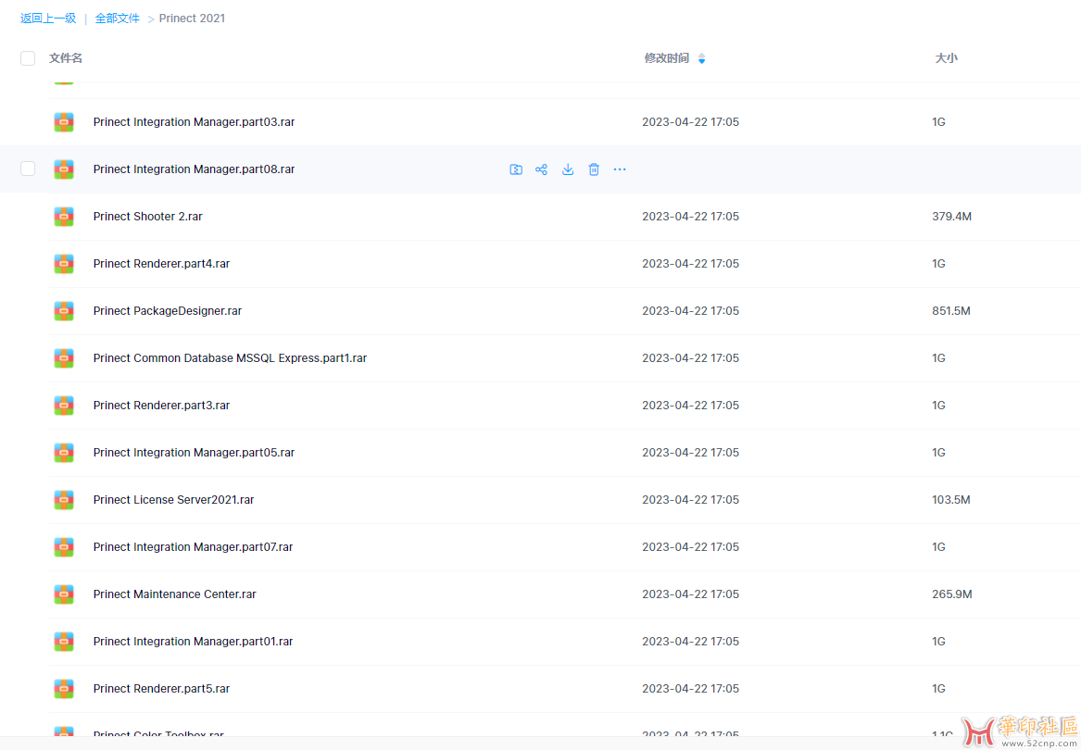Click the modified date of License Server2021.rar
The height and width of the screenshot is (750, 1081).
pos(690,500)
